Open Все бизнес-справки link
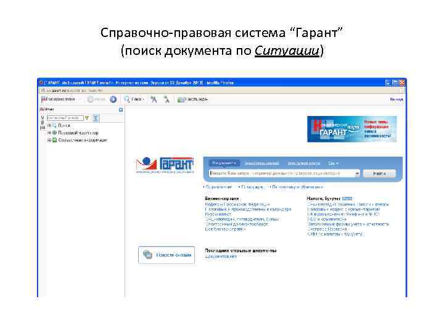This screenshot has width=444, height=333. tap(226, 229)
